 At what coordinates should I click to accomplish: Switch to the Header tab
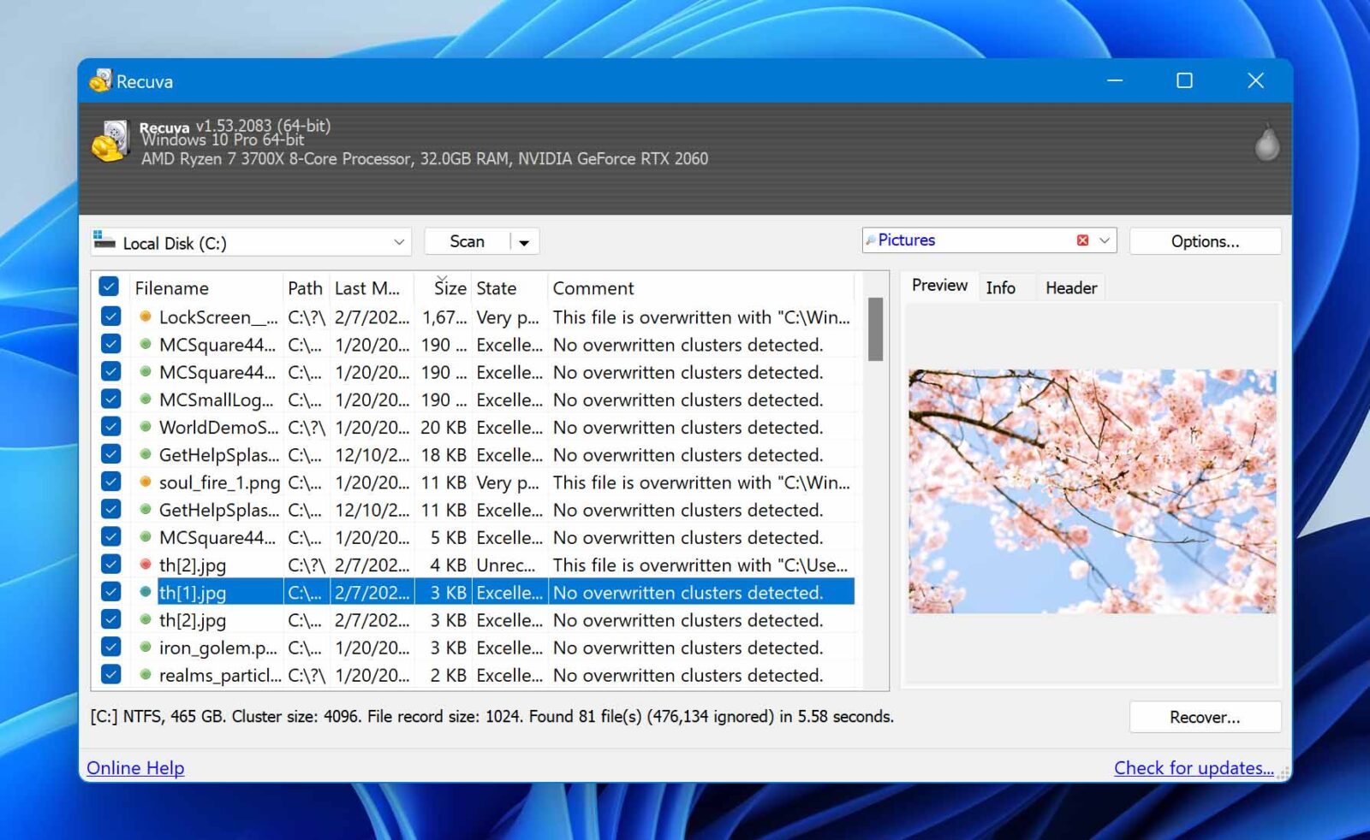[x=1070, y=287]
